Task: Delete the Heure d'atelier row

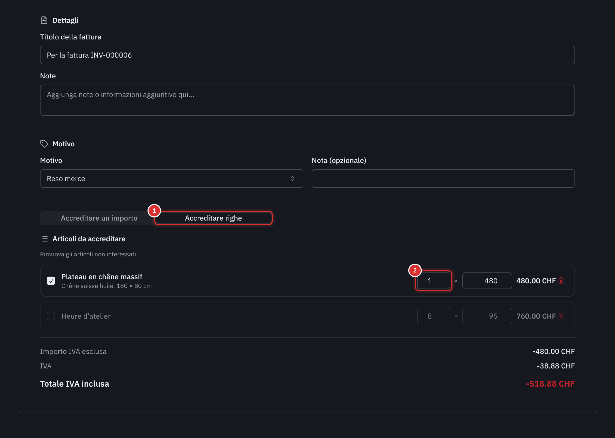Action: coord(561,316)
